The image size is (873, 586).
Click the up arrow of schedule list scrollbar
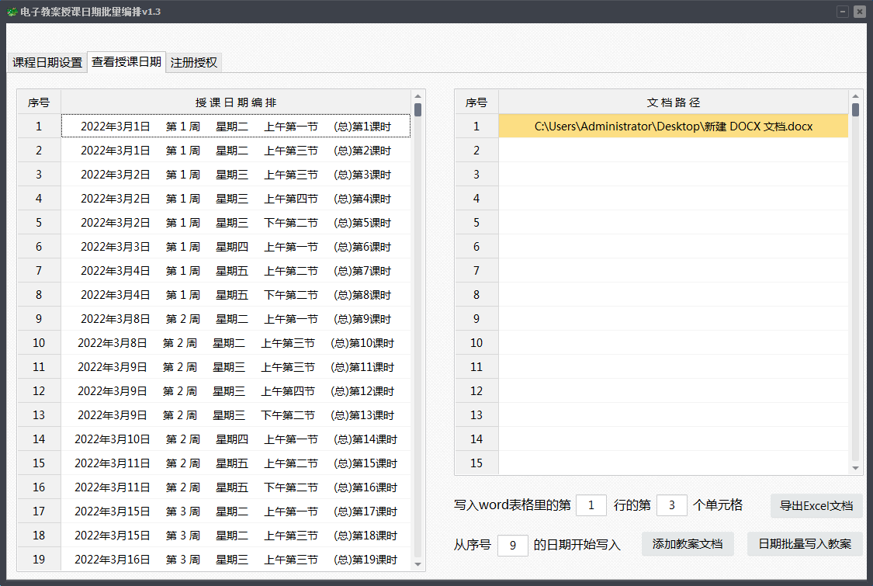[x=417, y=96]
